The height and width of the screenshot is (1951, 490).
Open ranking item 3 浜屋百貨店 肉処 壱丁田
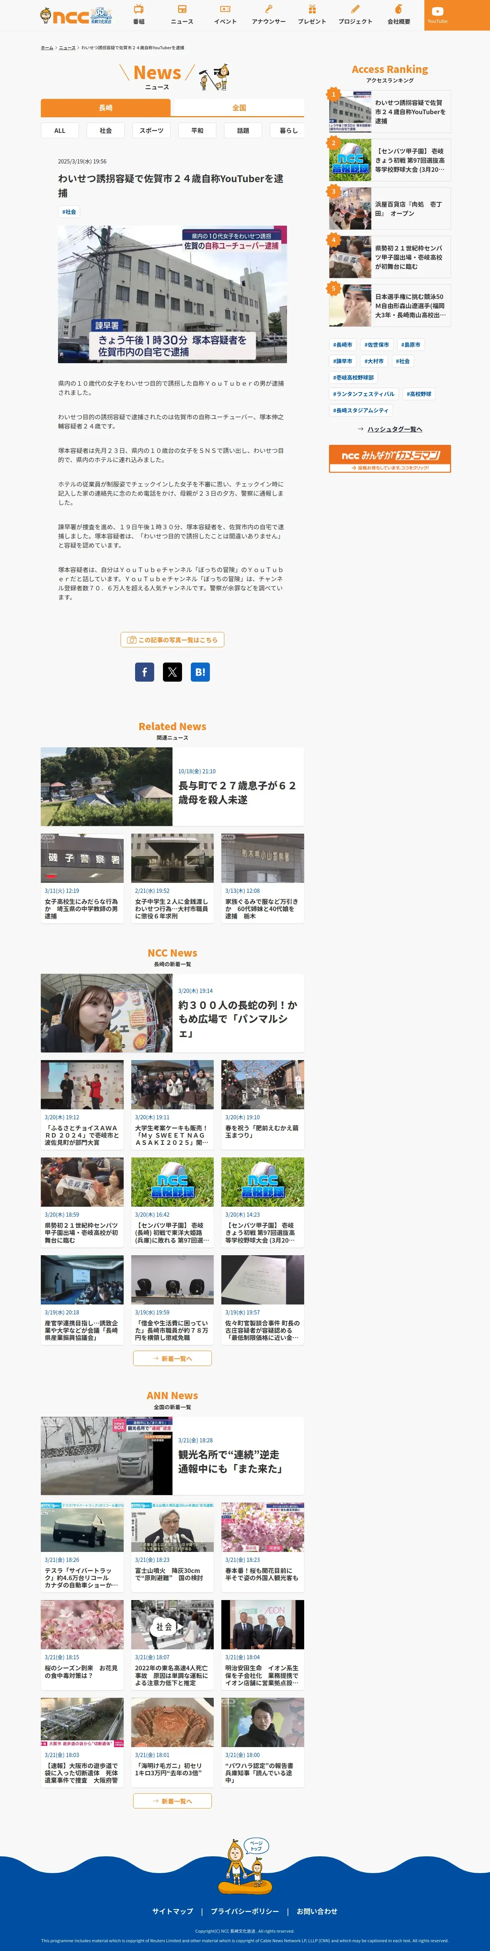coord(389,208)
